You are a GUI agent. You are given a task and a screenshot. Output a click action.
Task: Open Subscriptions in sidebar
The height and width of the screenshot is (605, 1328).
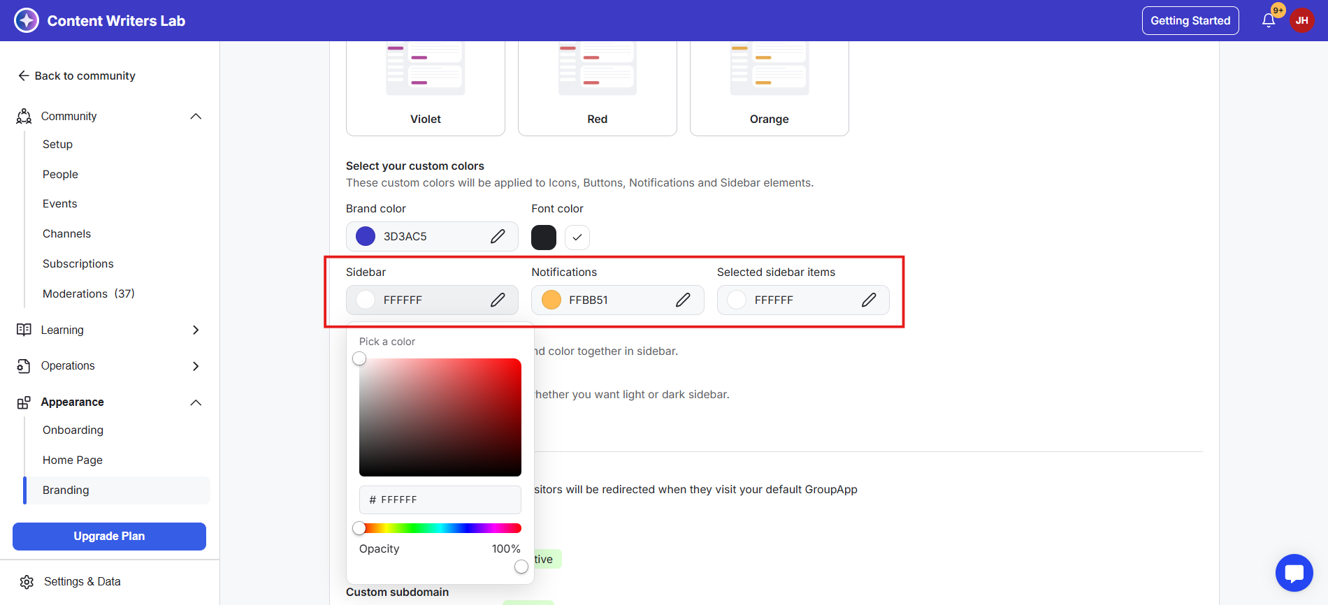(x=78, y=264)
